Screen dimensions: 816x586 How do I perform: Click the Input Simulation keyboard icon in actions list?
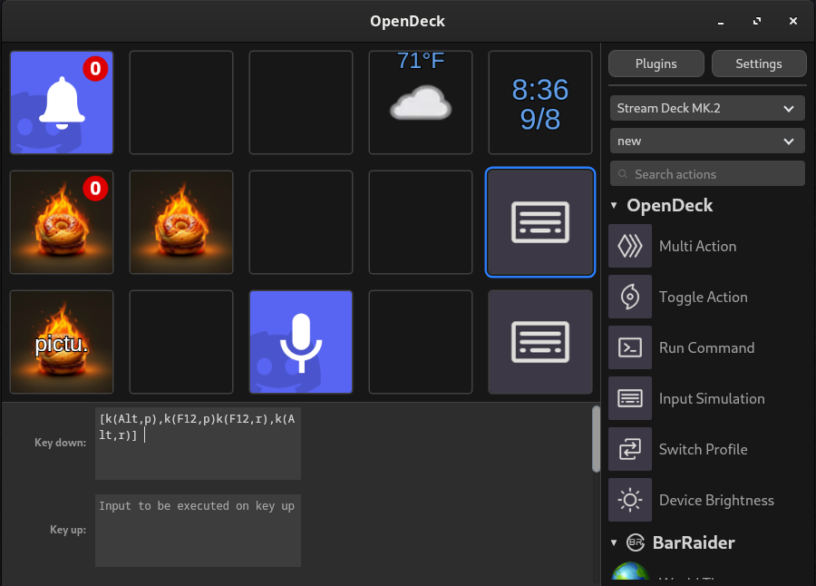coord(630,398)
